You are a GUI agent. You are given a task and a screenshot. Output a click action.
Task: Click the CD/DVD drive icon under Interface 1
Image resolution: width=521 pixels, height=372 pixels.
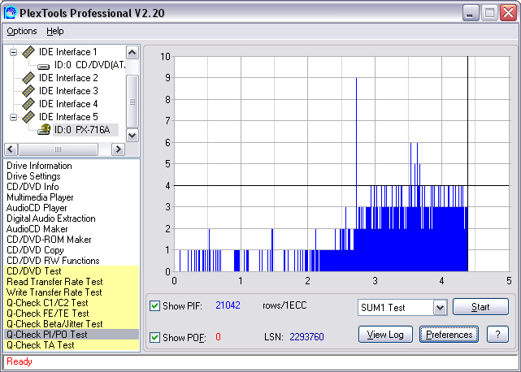pyautogui.click(x=44, y=66)
